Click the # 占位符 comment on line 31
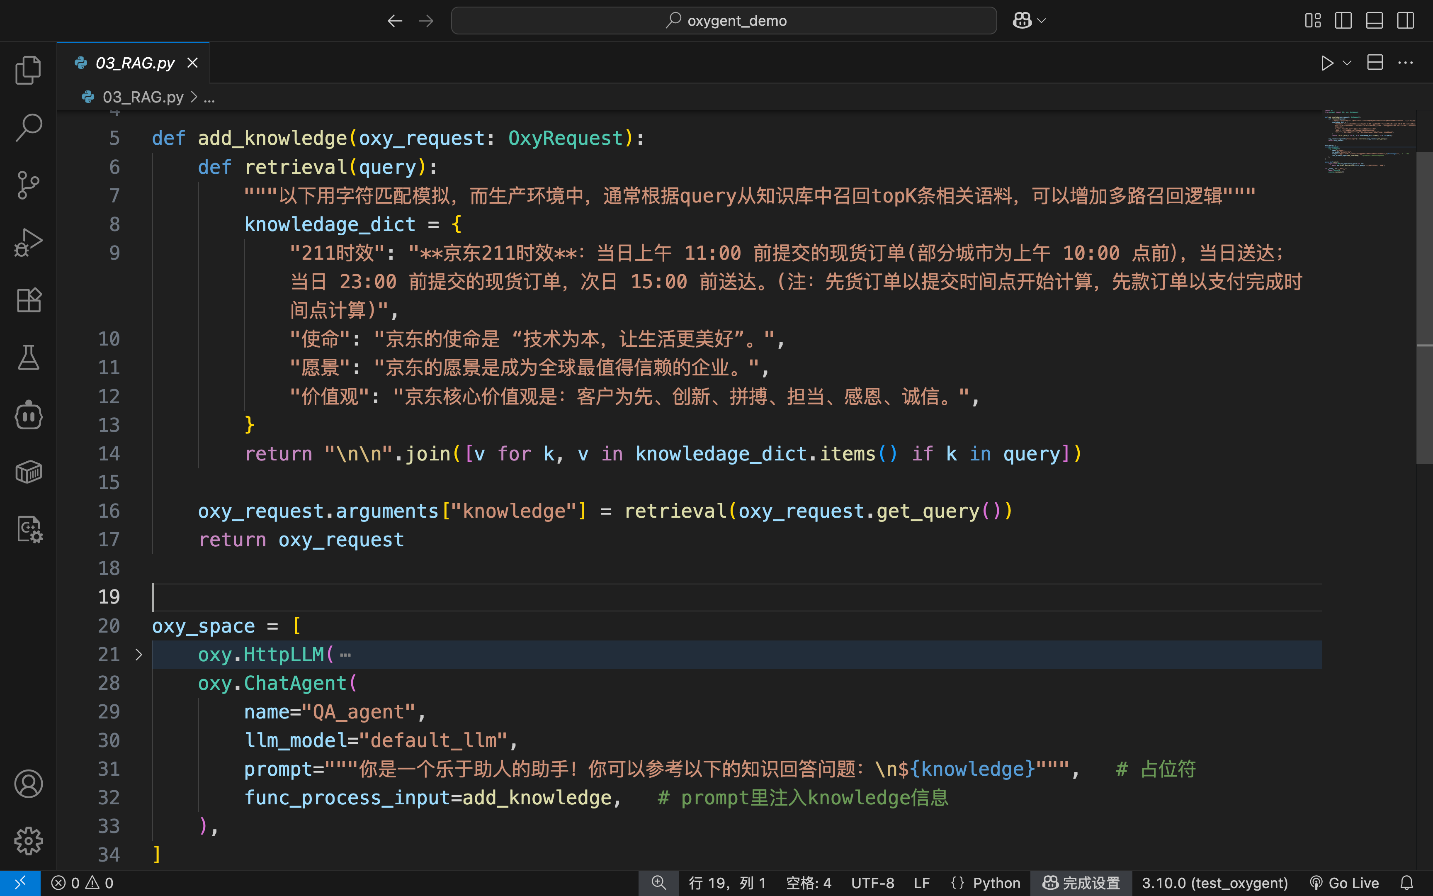Screen dimensions: 1433x896 pyautogui.click(x=1156, y=769)
